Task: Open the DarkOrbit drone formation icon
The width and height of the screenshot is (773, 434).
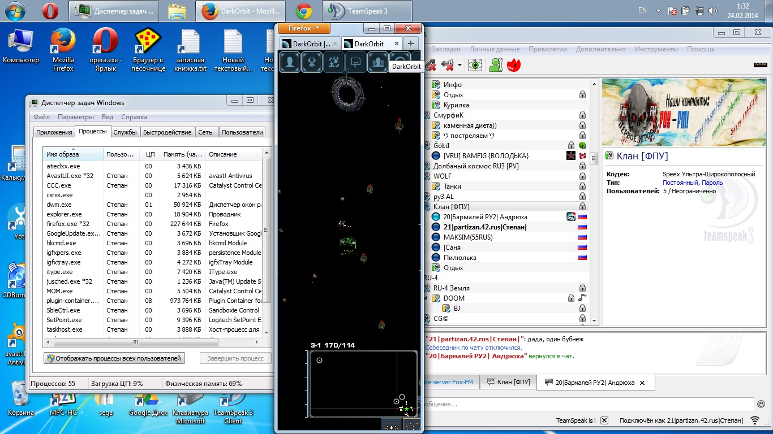Action: tap(334, 62)
